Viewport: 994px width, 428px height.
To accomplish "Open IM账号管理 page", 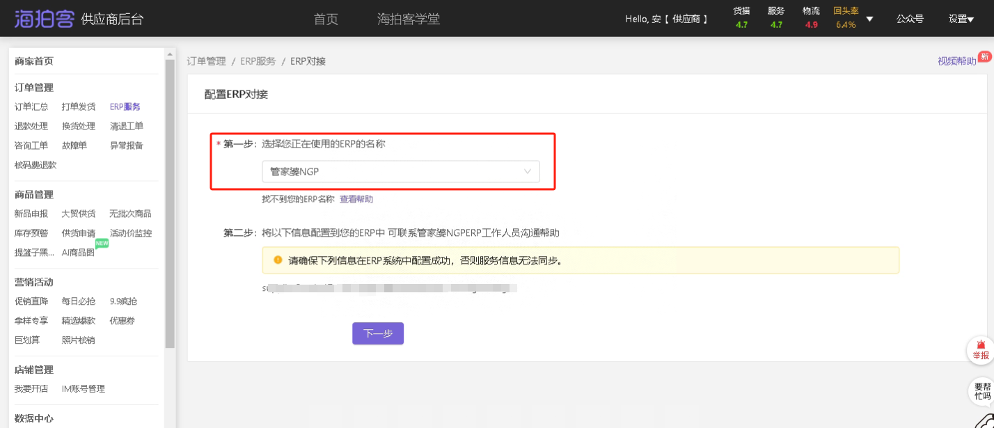I will (x=84, y=389).
